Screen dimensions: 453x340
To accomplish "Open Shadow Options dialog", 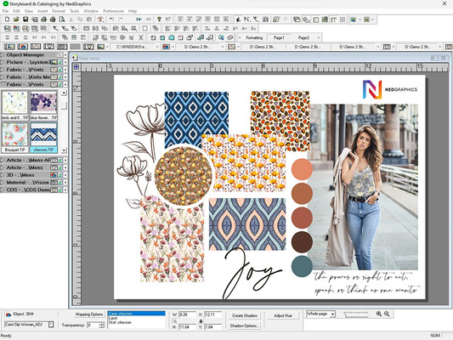I will coord(245,326).
